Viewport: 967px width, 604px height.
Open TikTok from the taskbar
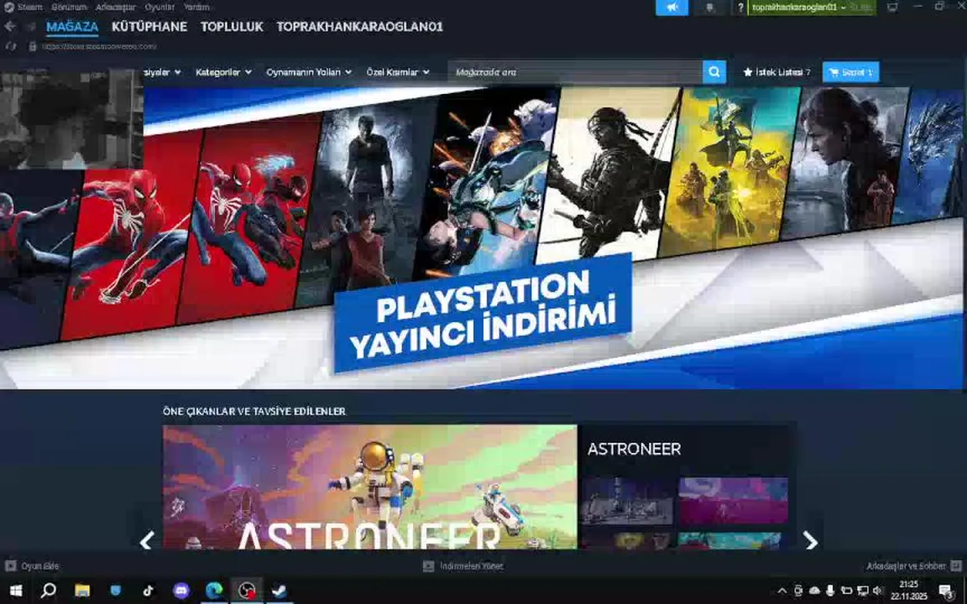[148, 591]
